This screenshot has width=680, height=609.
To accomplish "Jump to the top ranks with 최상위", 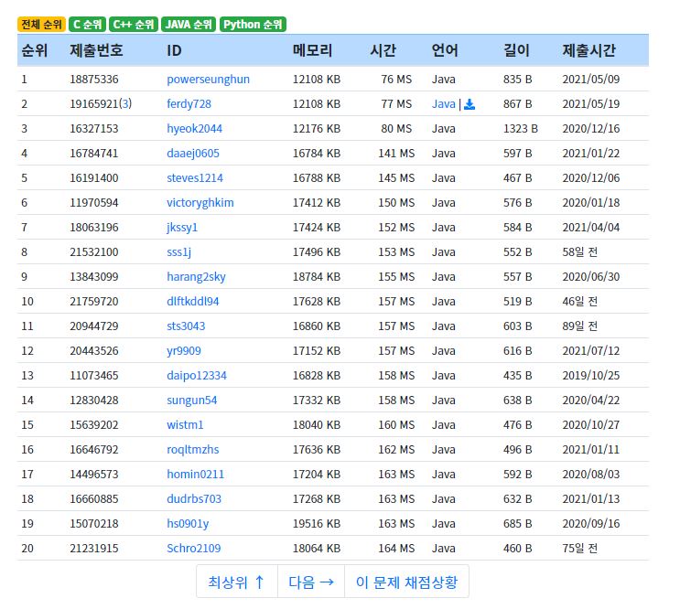I will coord(237,582).
